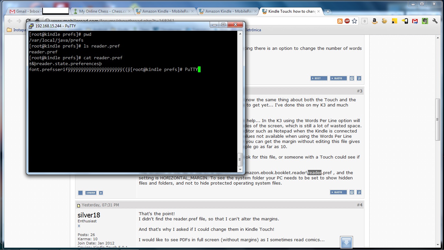The image size is (444, 250).
Task: Open a new browser tab
Action: [328, 11]
